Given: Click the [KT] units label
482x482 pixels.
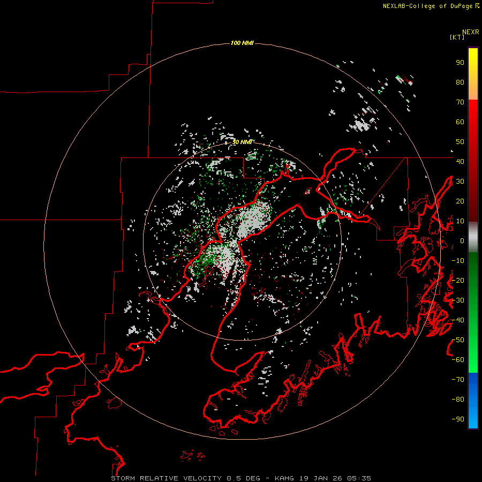Looking at the screenshot, I should pyautogui.click(x=457, y=37).
